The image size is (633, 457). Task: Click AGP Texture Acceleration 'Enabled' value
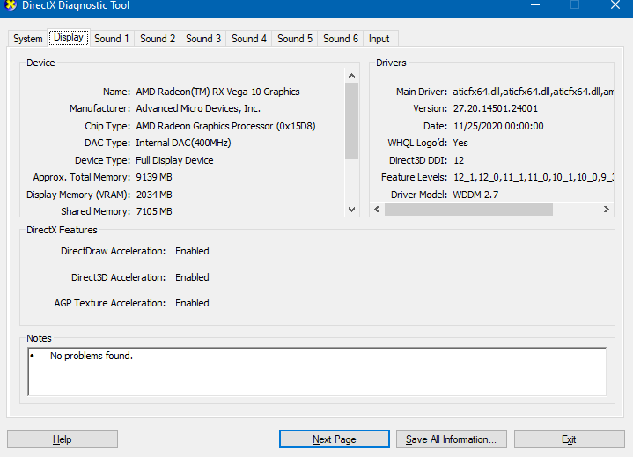click(x=192, y=303)
